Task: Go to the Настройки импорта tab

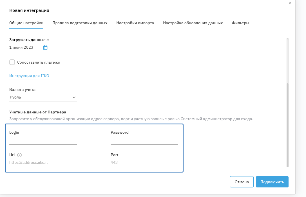Action: point(135,23)
